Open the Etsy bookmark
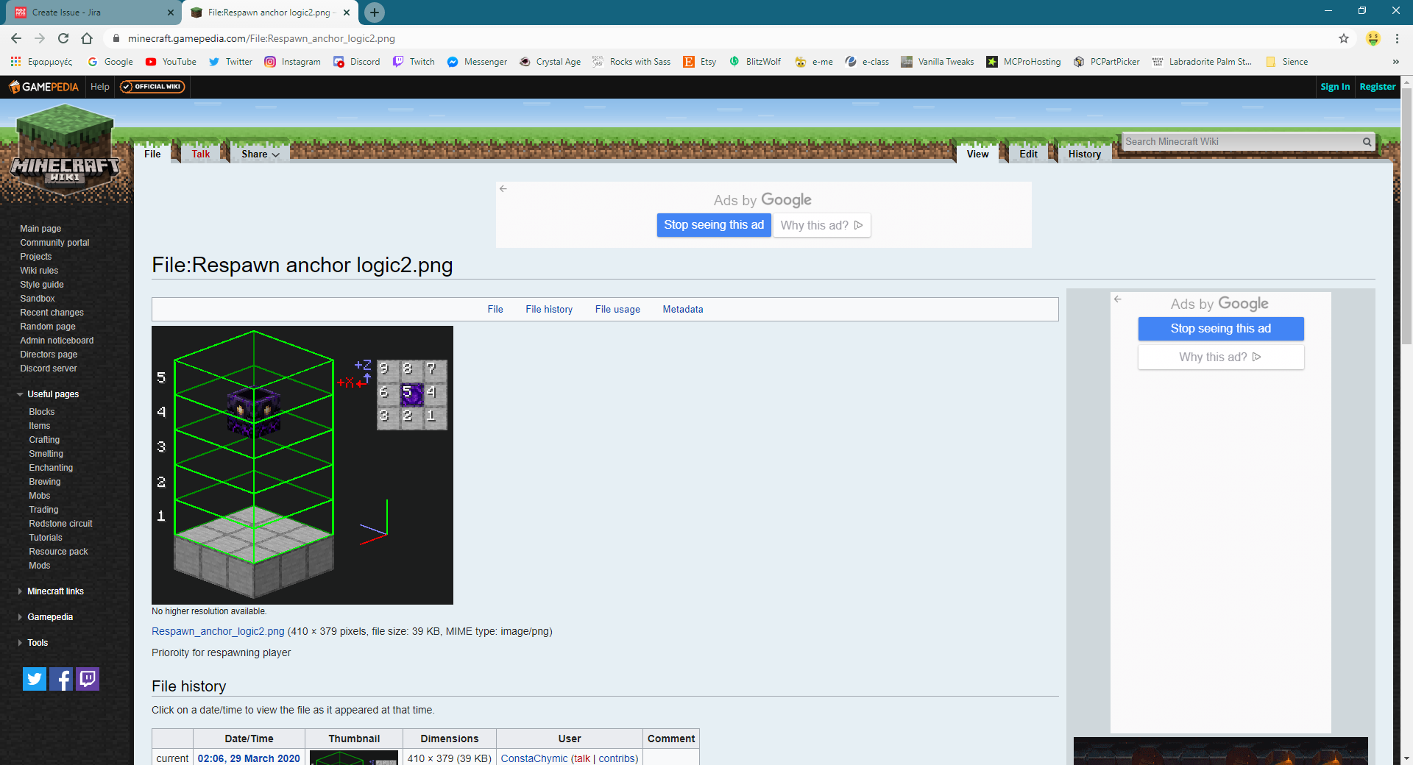This screenshot has width=1413, height=765. pos(700,62)
